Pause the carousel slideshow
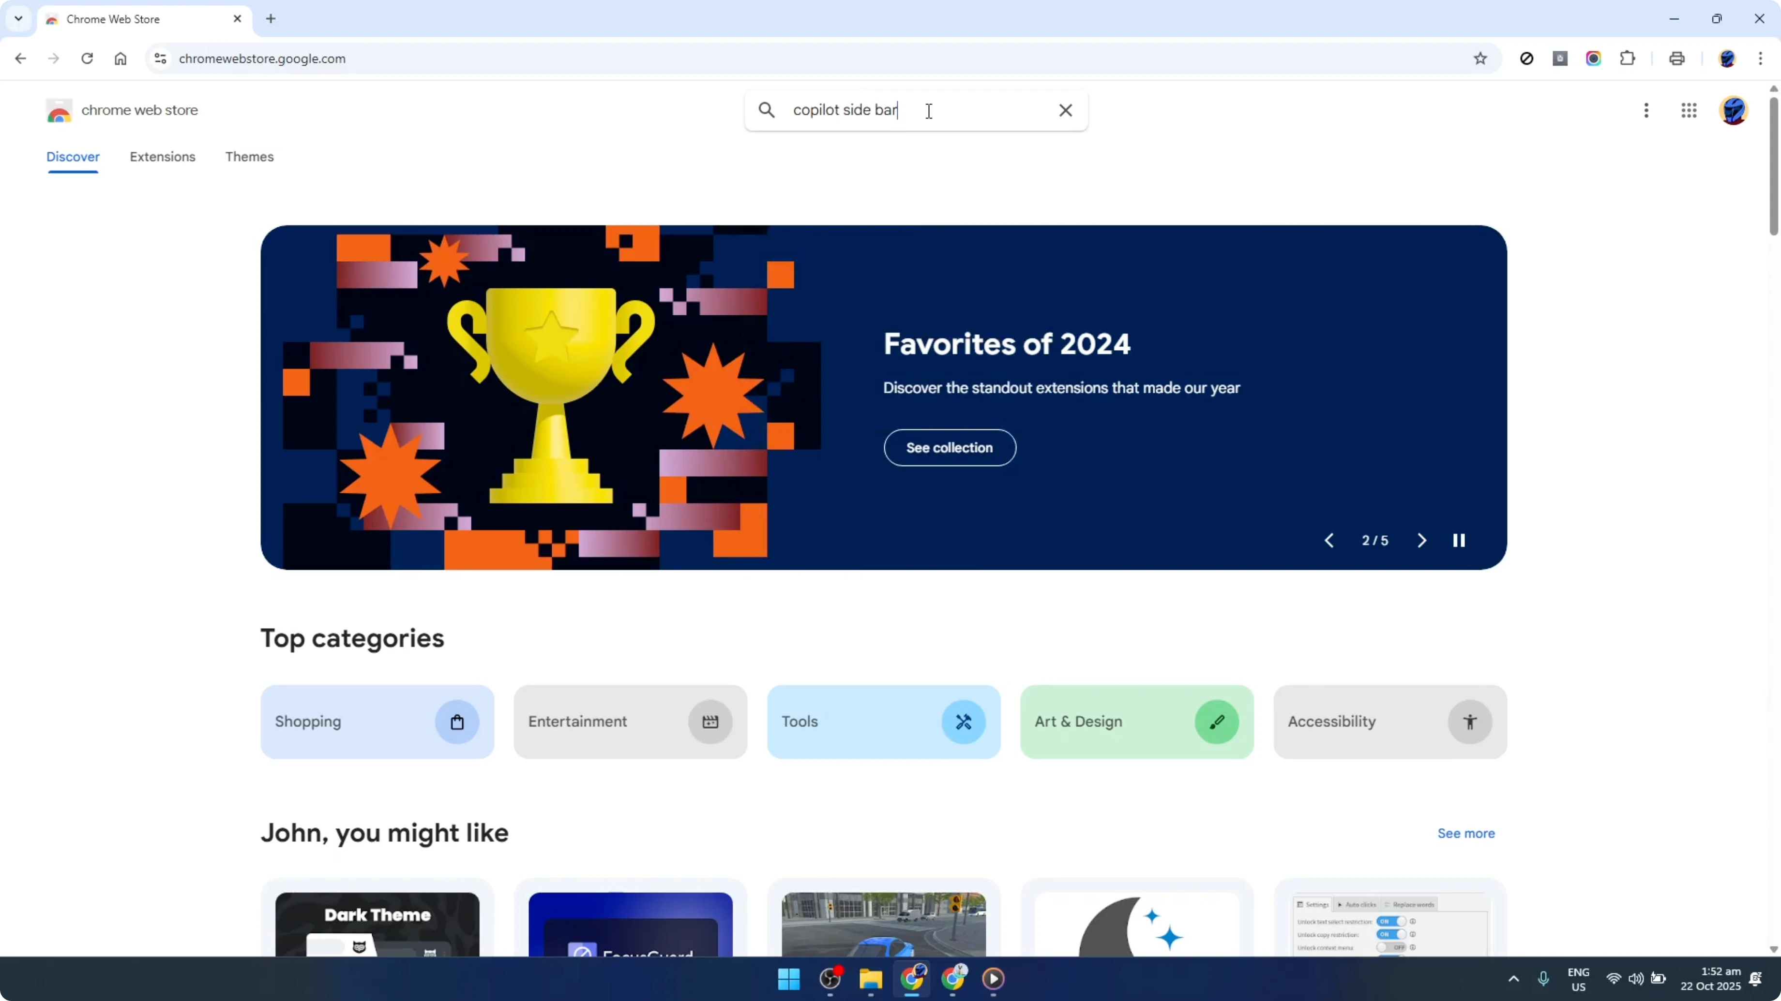This screenshot has width=1781, height=1001. [1460, 540]
